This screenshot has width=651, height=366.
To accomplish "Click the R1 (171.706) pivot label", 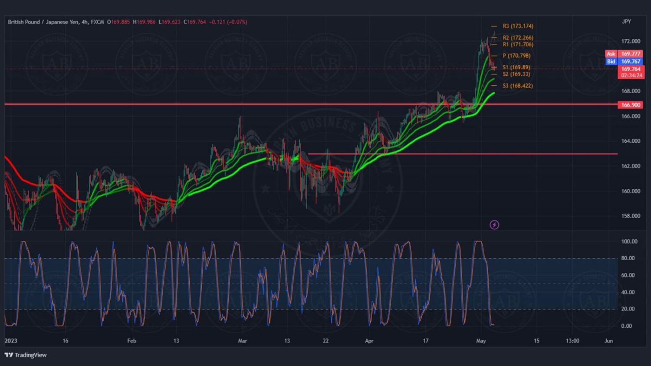I will [518, 44].
